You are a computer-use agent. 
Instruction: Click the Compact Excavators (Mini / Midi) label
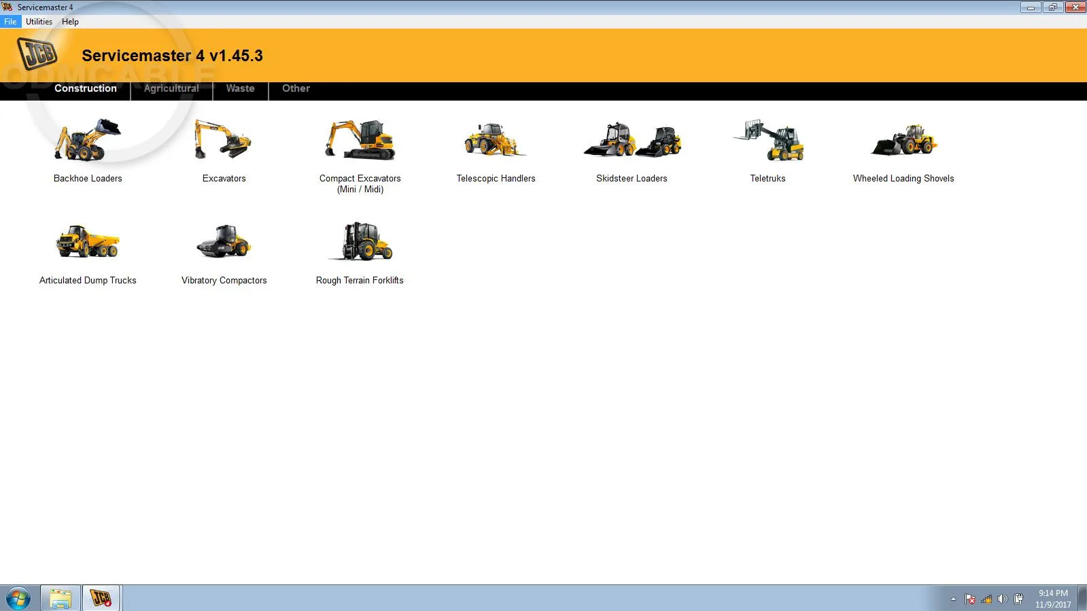pyautogui.click(x=360, y=184)
